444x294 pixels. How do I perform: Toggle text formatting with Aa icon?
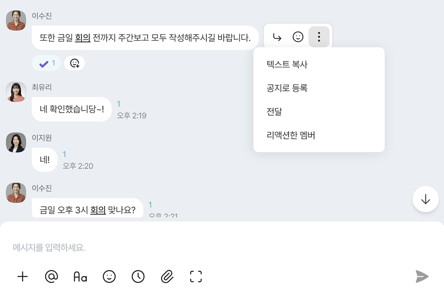(80, 277)
